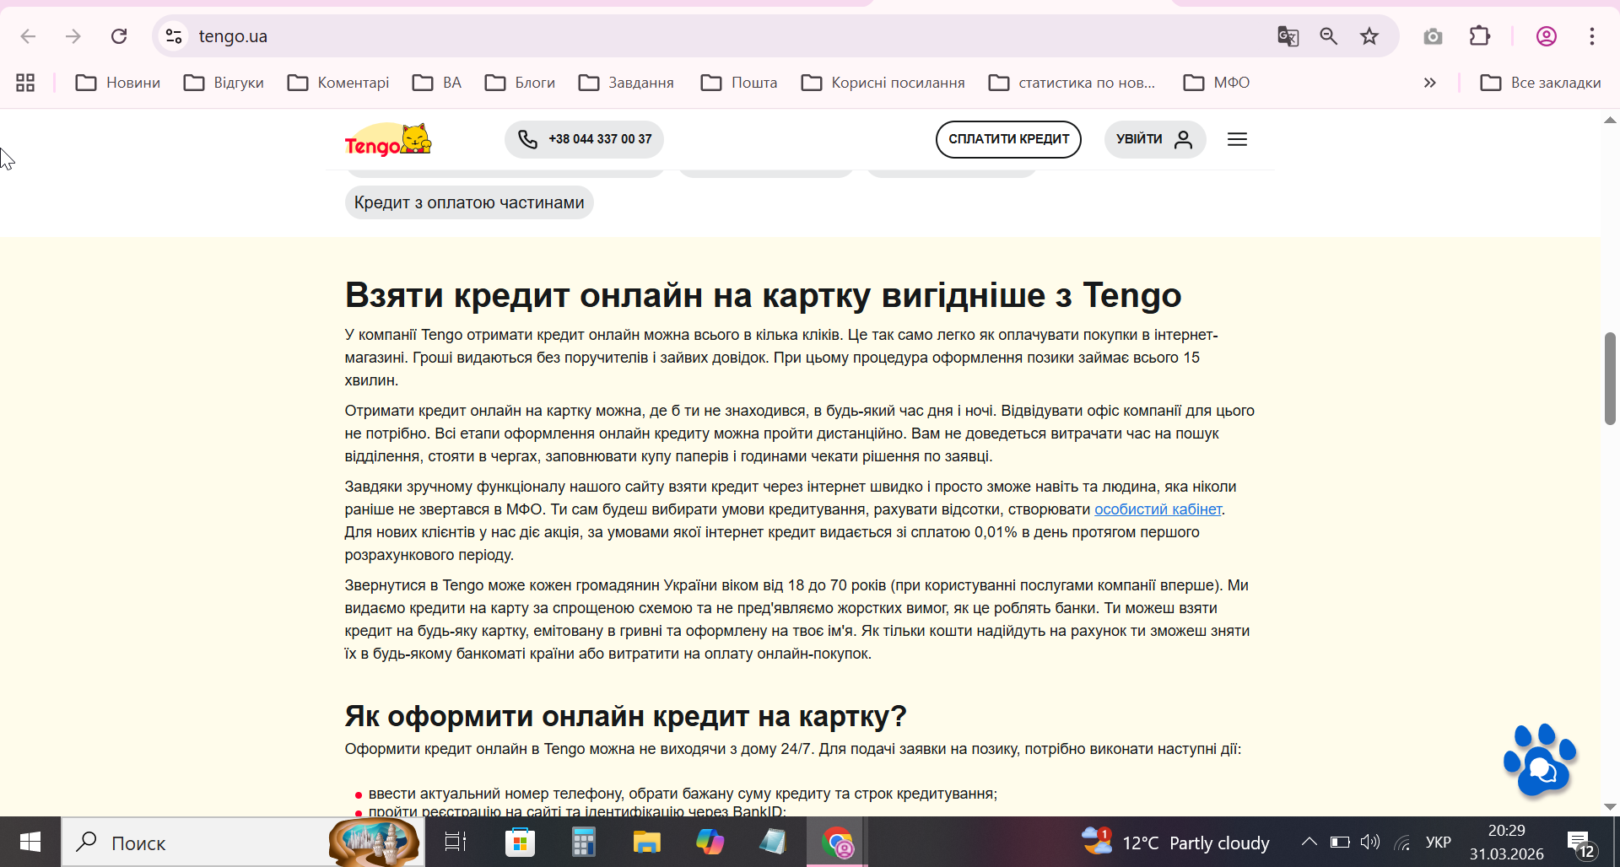The height and width of the screenshot is (867, 1620).
Task: Open the clock and calendar flyout
Action: click(1507, 842)
